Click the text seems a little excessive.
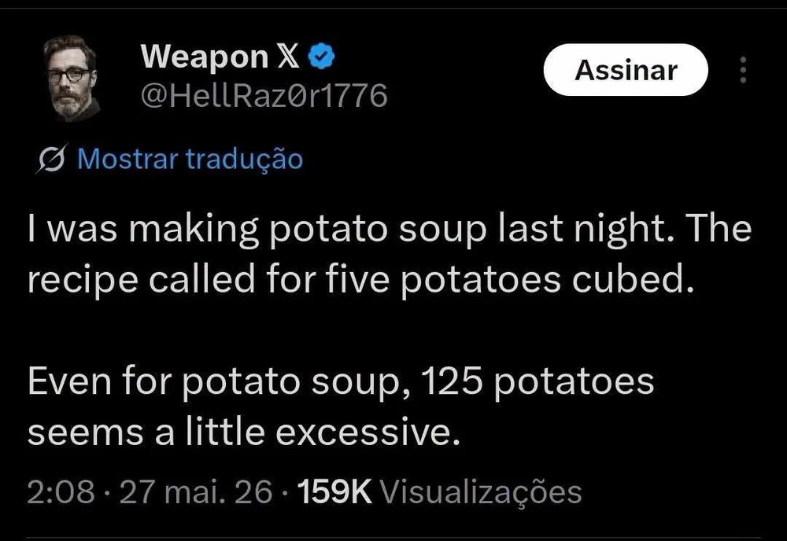This screenshot has height=541, width=787. pos(244,432)
